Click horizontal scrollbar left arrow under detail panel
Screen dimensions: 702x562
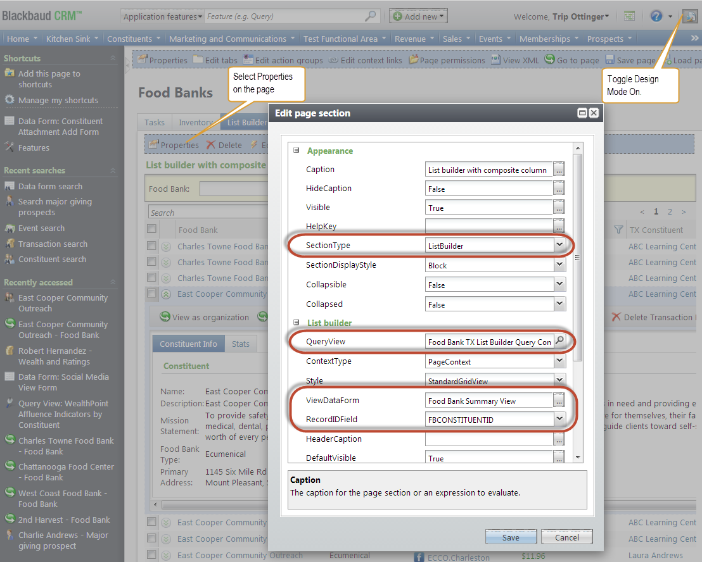click(155, 504)
